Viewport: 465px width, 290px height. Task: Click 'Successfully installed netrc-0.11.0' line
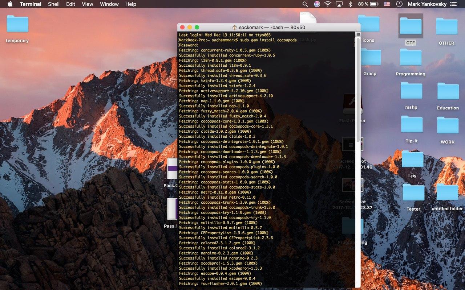click(217, 197)
